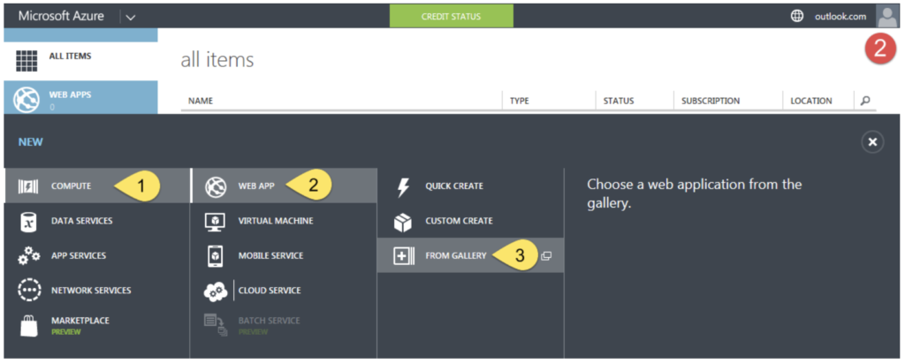Click the search magnifier in table header
Viewport: 905px width, 364px height.
click(x=864, y=101)
